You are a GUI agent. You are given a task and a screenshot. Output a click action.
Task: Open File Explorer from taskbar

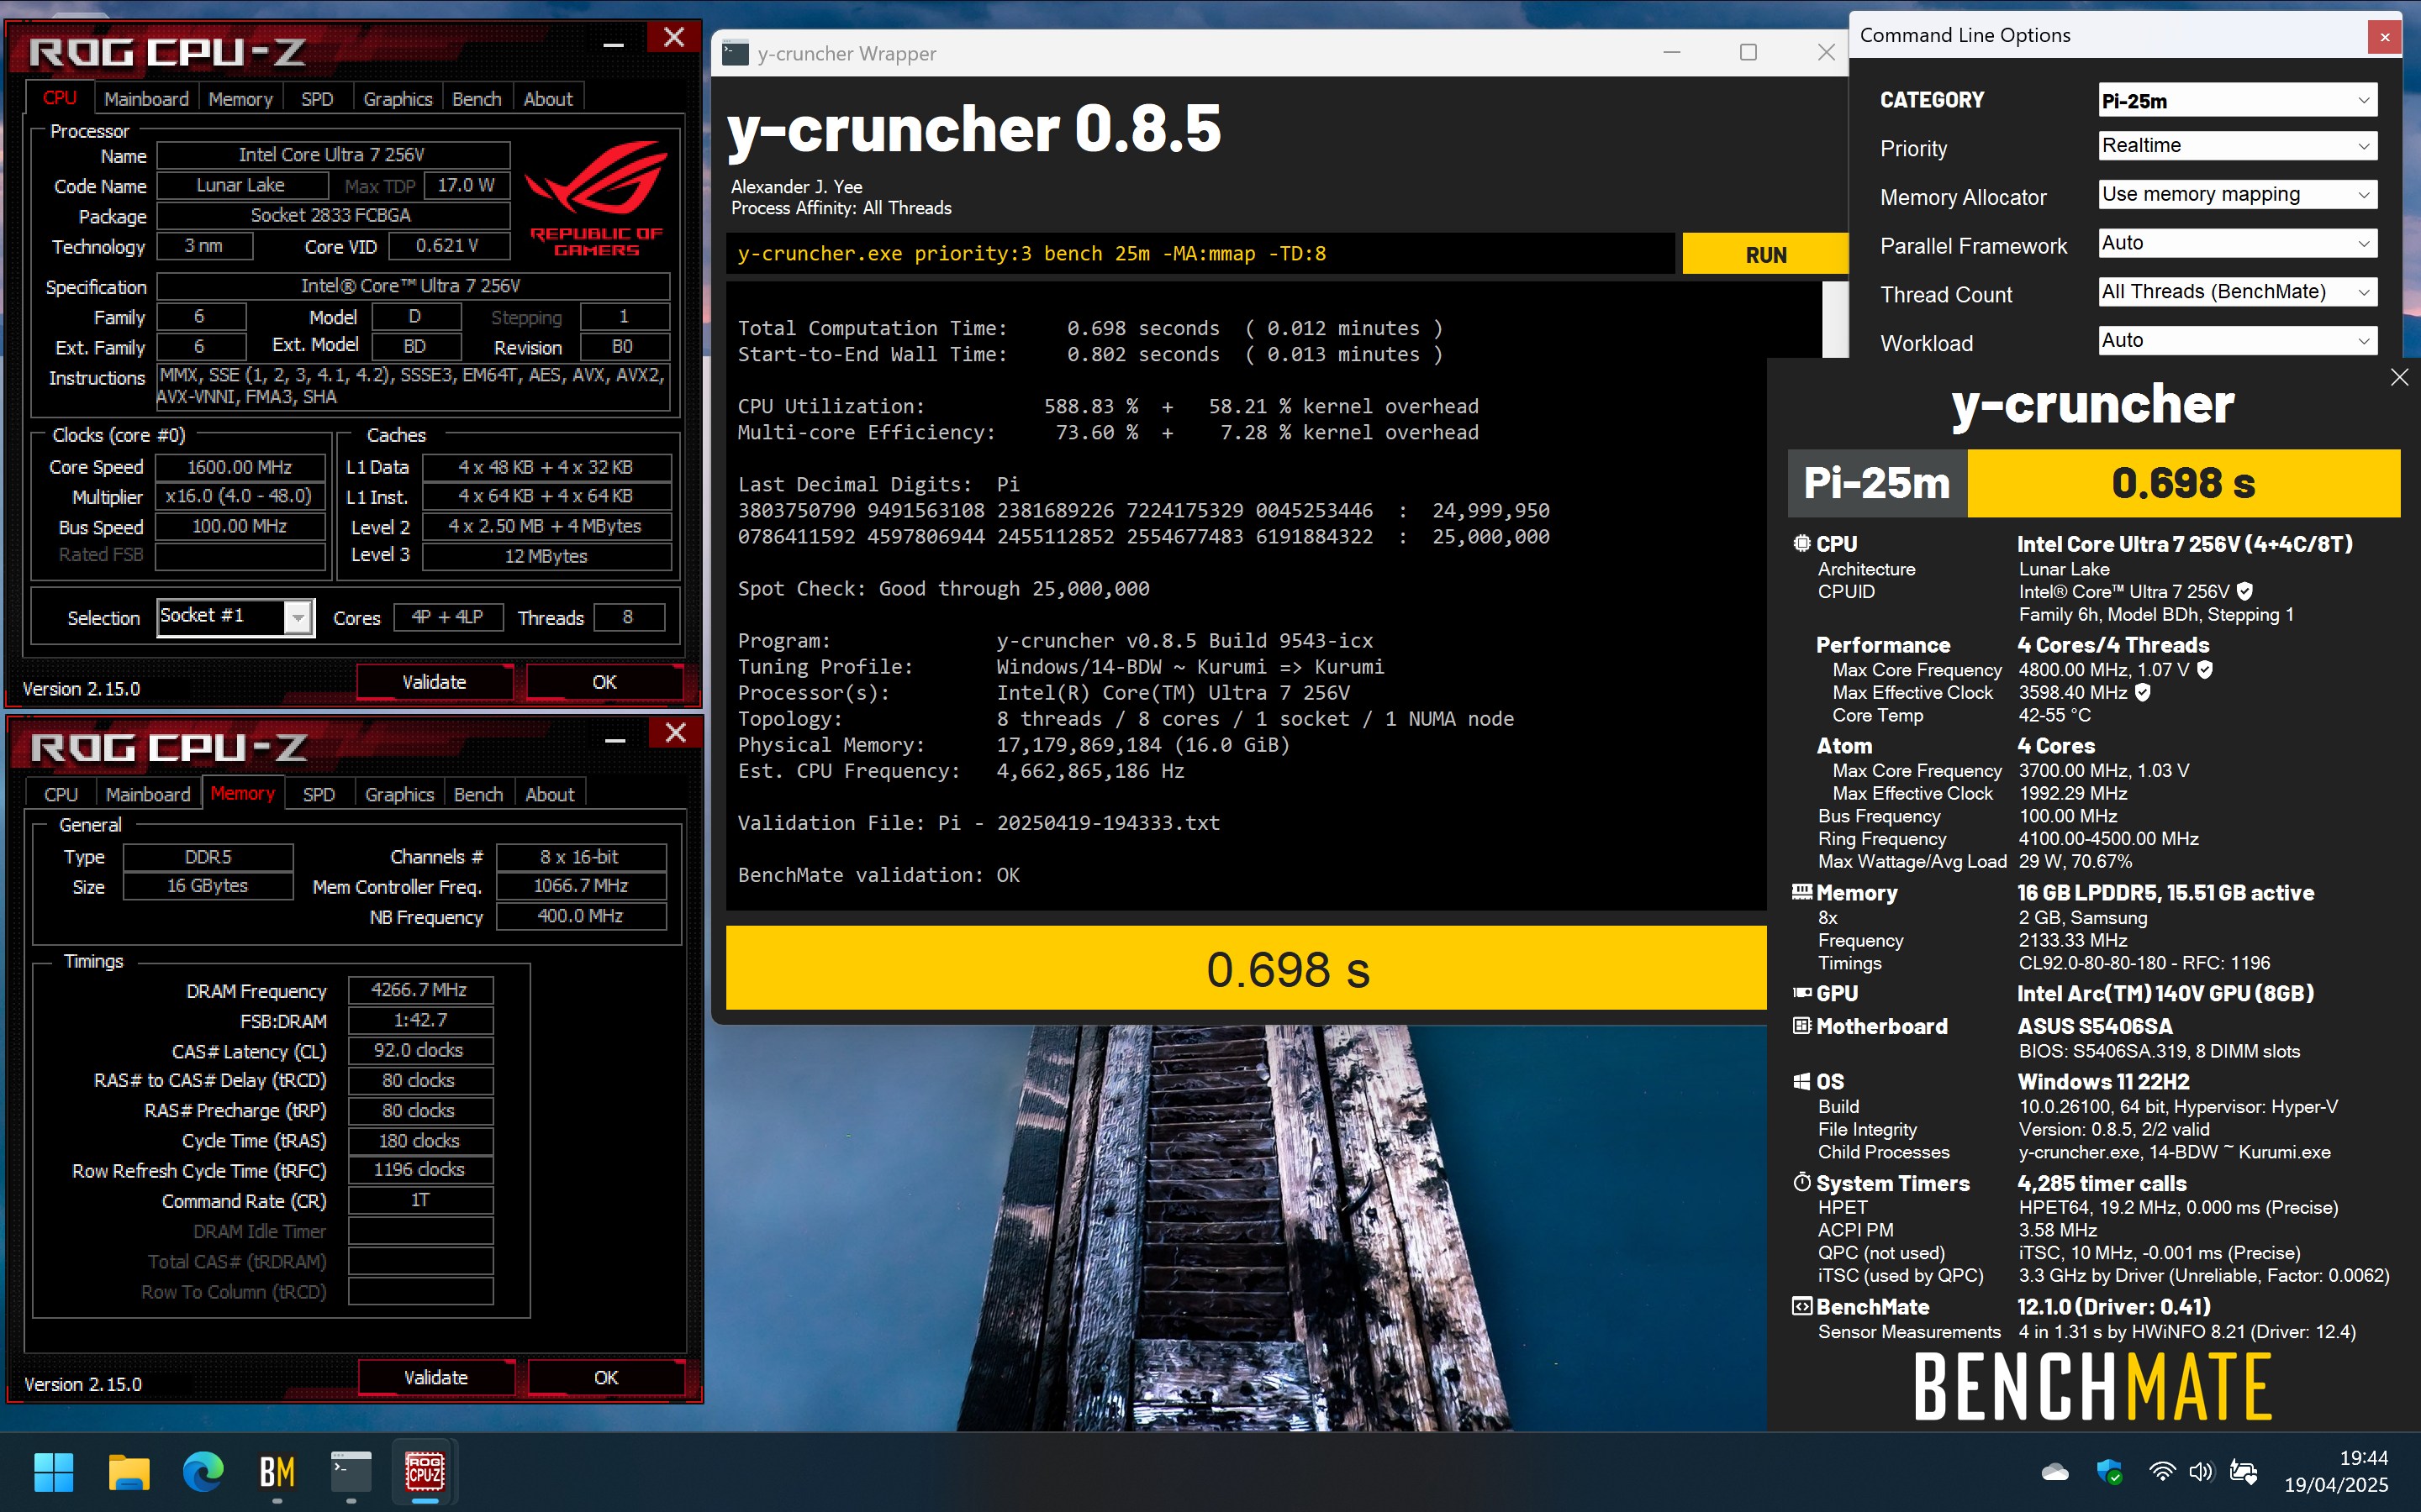[129, 1471]
